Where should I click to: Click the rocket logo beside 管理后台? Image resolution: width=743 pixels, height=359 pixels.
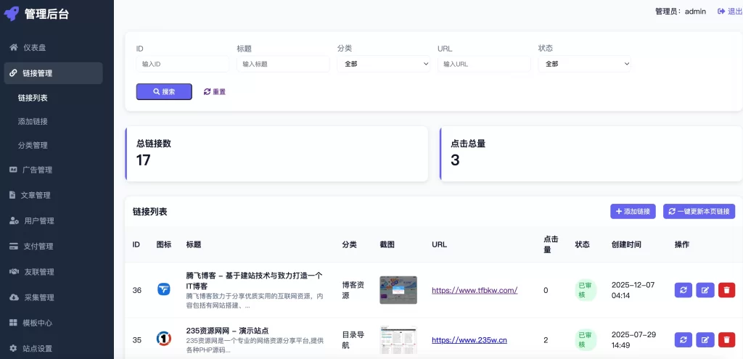(x=12, y=14)
